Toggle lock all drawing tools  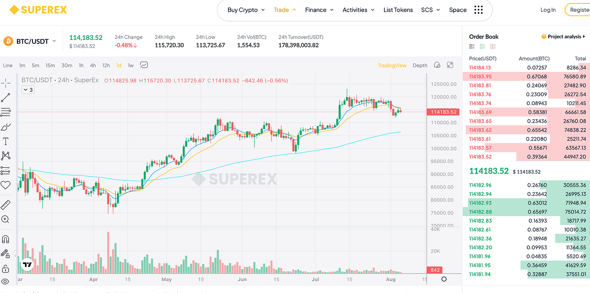click(x=5, y=268)
